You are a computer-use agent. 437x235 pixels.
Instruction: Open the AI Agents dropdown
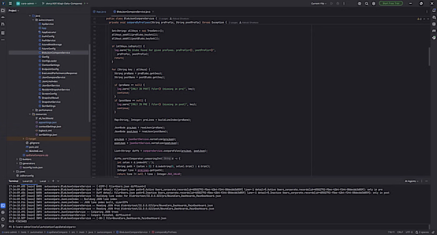411,181
